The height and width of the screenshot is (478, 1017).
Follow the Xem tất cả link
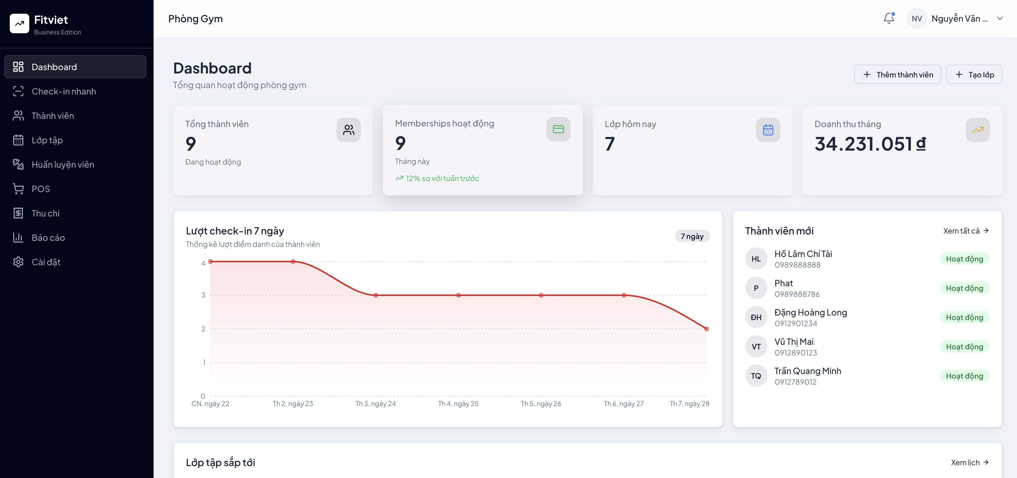click(x=965, y=230)
